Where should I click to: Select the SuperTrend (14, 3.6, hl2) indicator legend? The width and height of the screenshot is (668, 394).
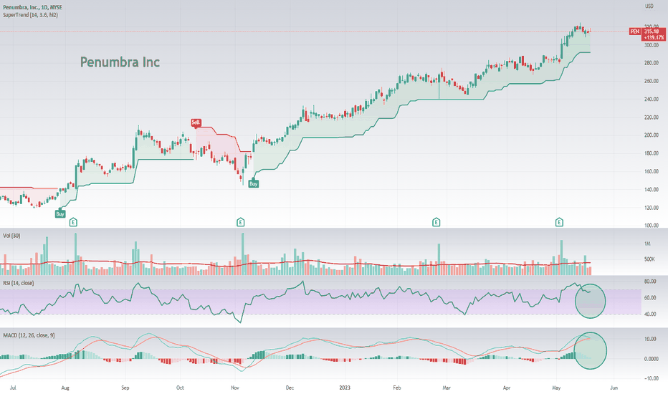tap(30, 15)
